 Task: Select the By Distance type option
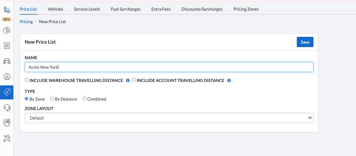[x=52, y=99]
